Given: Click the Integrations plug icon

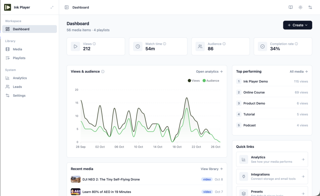Looking at the screenshot, I should pos(244,177).
